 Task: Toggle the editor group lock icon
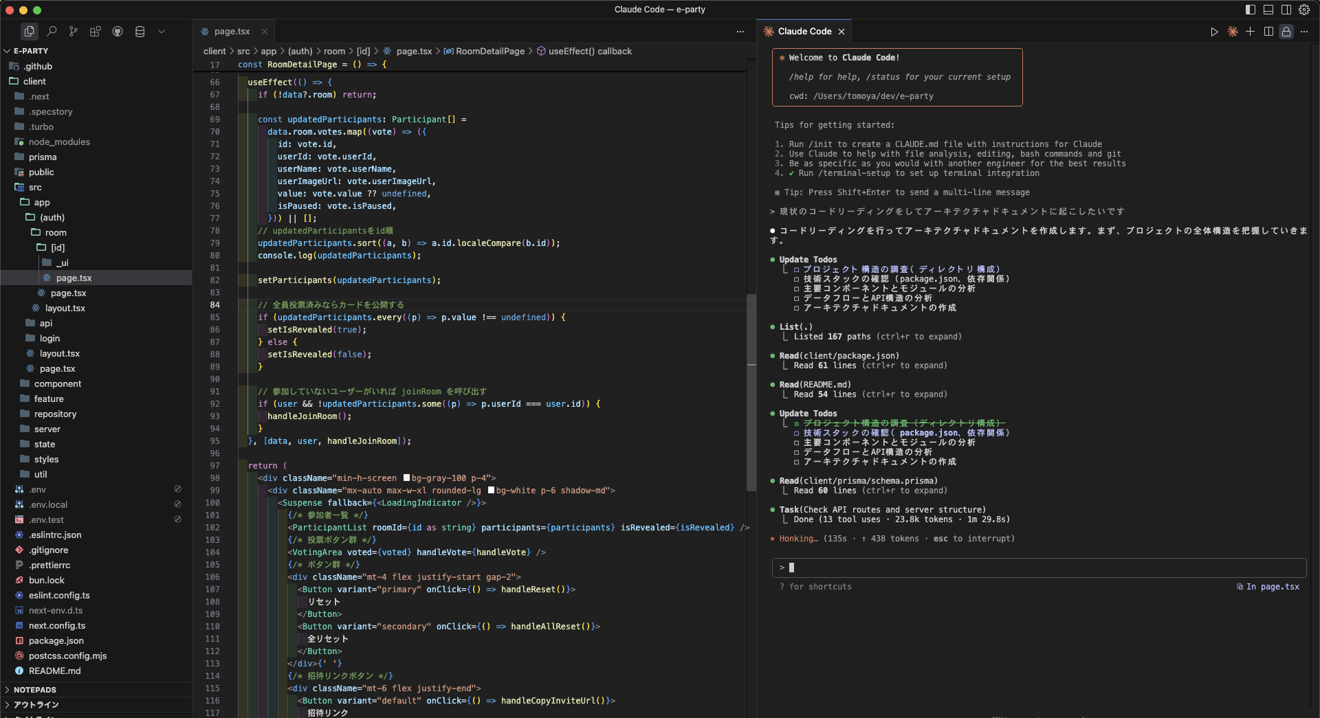tap(1286, 32)
